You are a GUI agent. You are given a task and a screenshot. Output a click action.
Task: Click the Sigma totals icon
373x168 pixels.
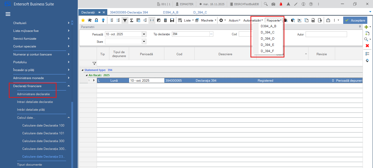(x=132, y=20)
